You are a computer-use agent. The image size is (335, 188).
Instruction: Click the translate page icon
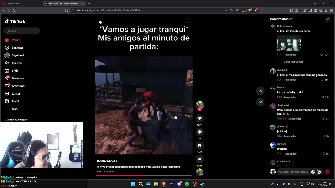[231, 10]
